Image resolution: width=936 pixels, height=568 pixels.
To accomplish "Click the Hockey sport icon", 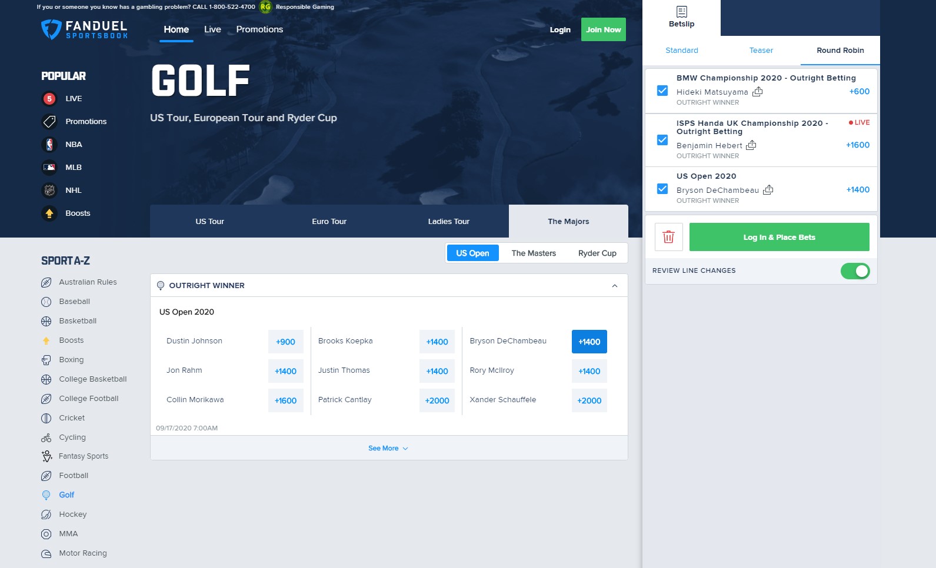I will [46, 514].
